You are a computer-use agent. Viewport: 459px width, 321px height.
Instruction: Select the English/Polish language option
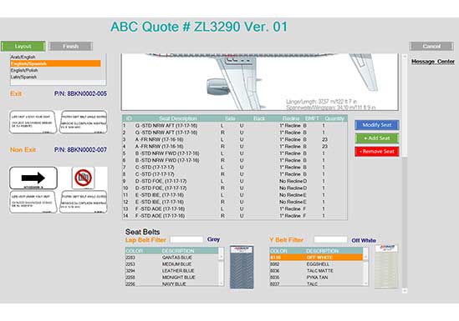click(x=56, y=70)
